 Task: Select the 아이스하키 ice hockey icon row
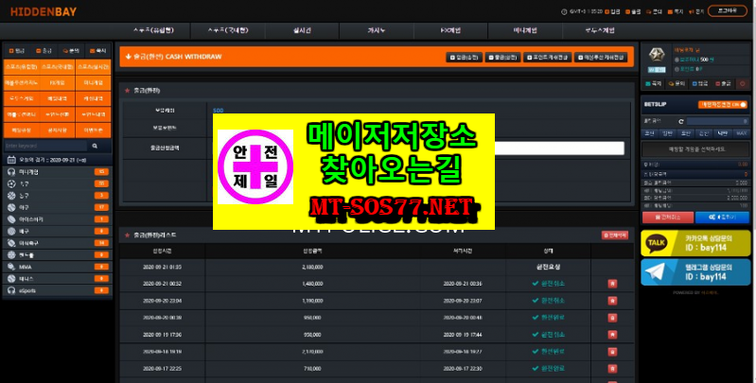[58, 219]
